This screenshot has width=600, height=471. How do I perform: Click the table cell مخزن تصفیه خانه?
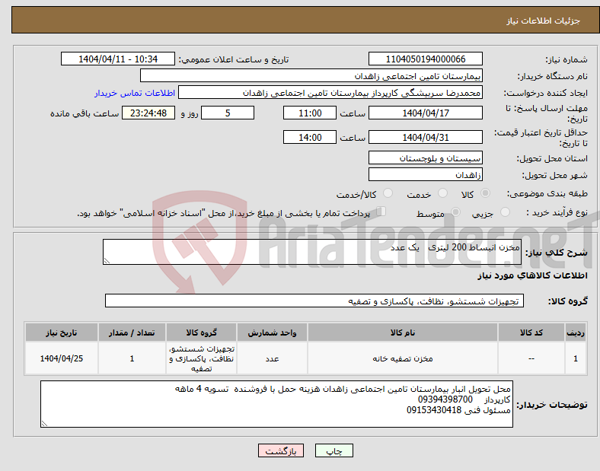[403, 358]
